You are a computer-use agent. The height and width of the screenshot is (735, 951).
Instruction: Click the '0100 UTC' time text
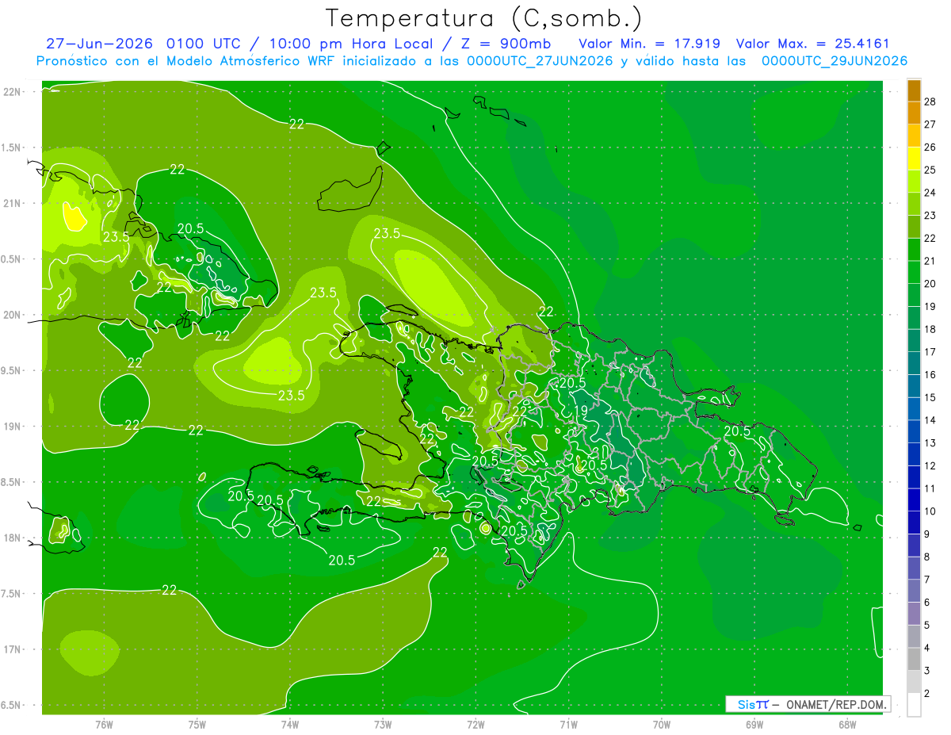(x=204, y=44)
